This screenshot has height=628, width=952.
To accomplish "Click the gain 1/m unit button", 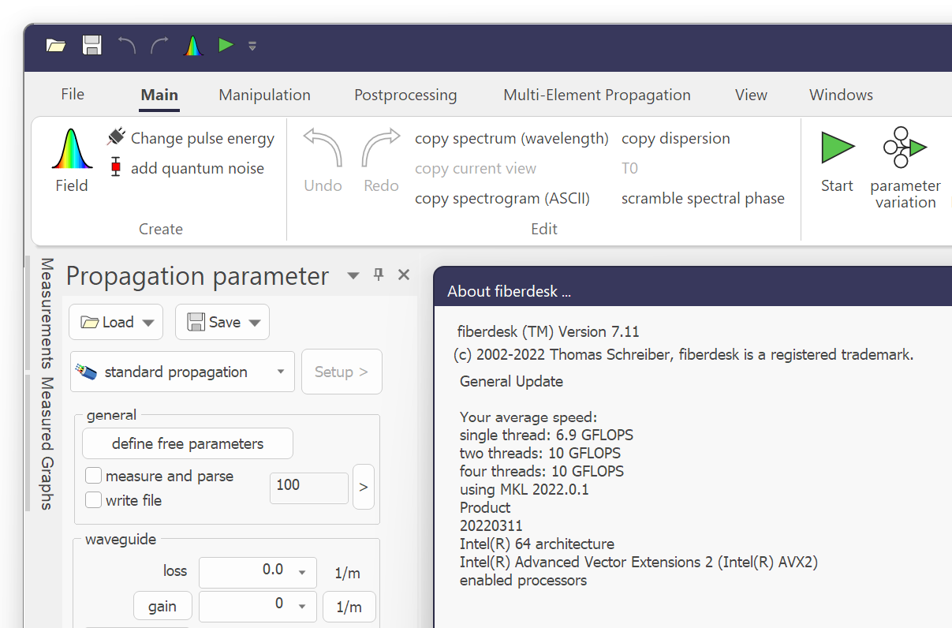I will click(349, 607).
